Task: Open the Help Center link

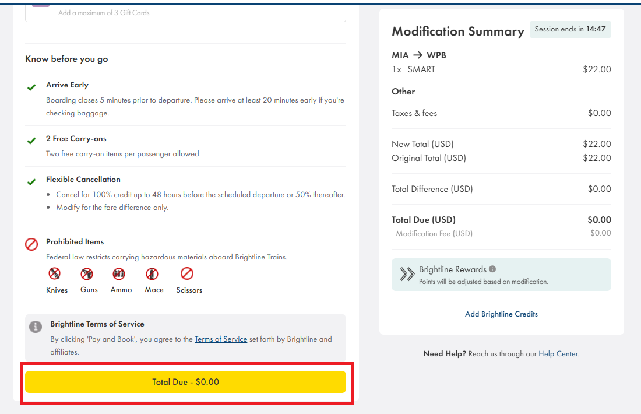Action: pyautogui.click(x=558, y=354)
